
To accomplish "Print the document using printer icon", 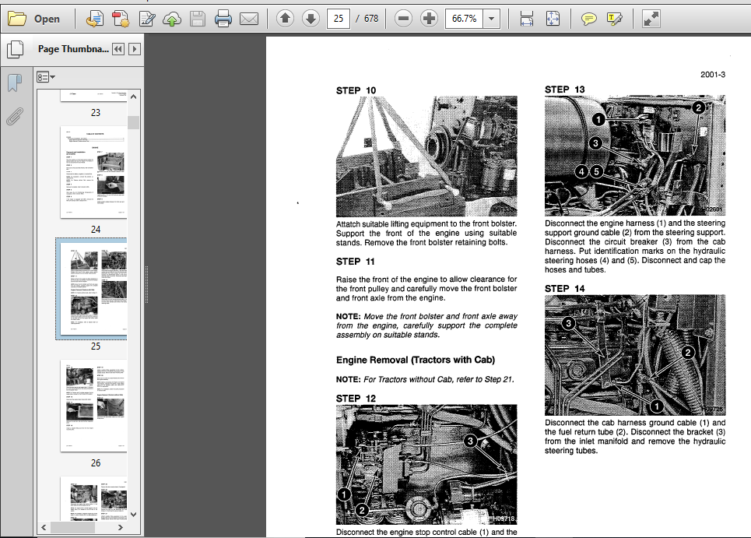I will pos(223,19).
